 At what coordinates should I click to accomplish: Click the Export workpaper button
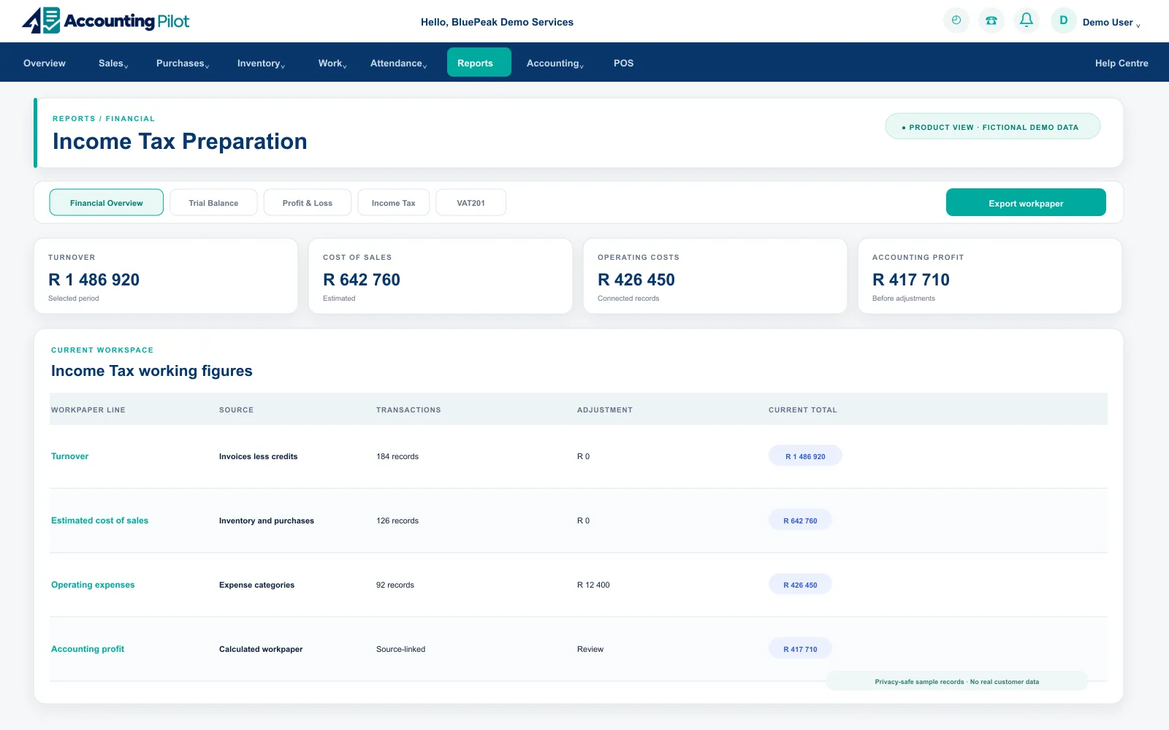pyautogui.click(x=1026, y=203)
